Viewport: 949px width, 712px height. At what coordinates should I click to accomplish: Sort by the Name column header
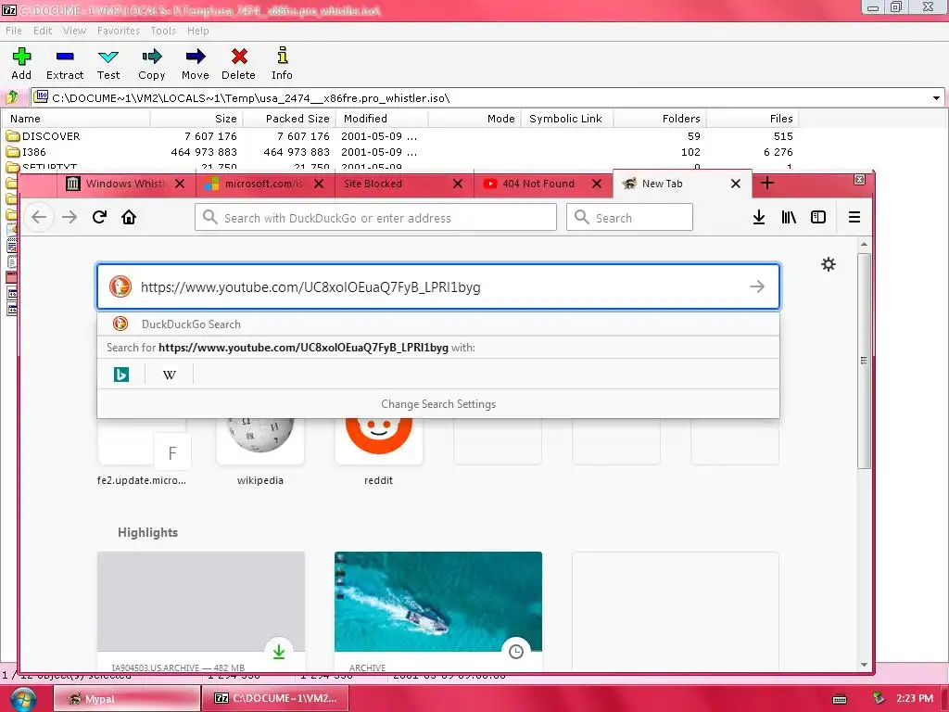click(x=76, y=119)
